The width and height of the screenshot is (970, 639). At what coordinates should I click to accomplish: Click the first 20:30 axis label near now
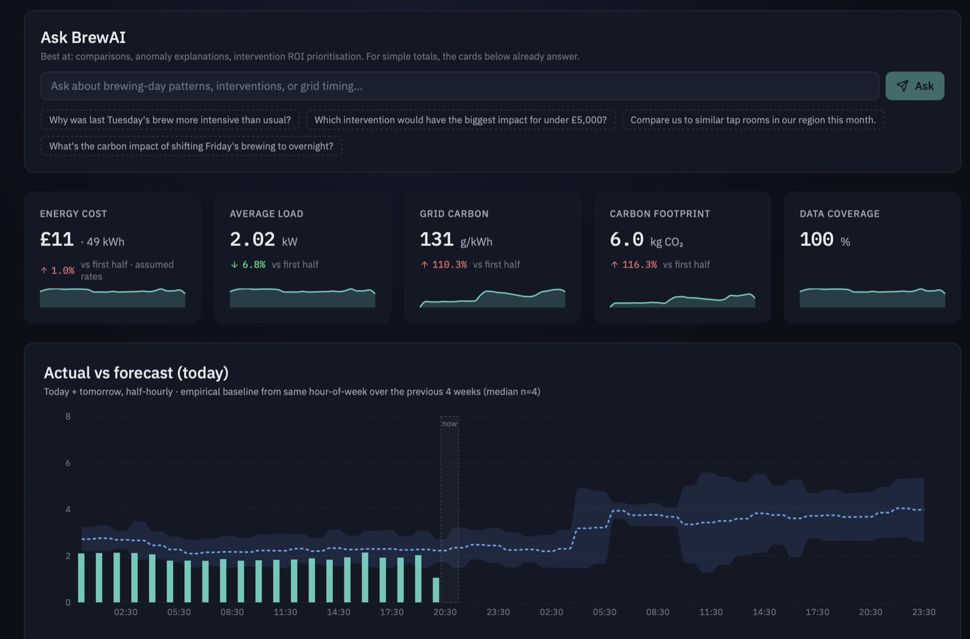[445, 612]
